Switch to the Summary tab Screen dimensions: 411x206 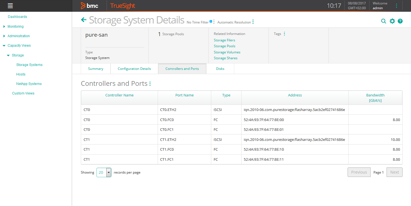96,69
